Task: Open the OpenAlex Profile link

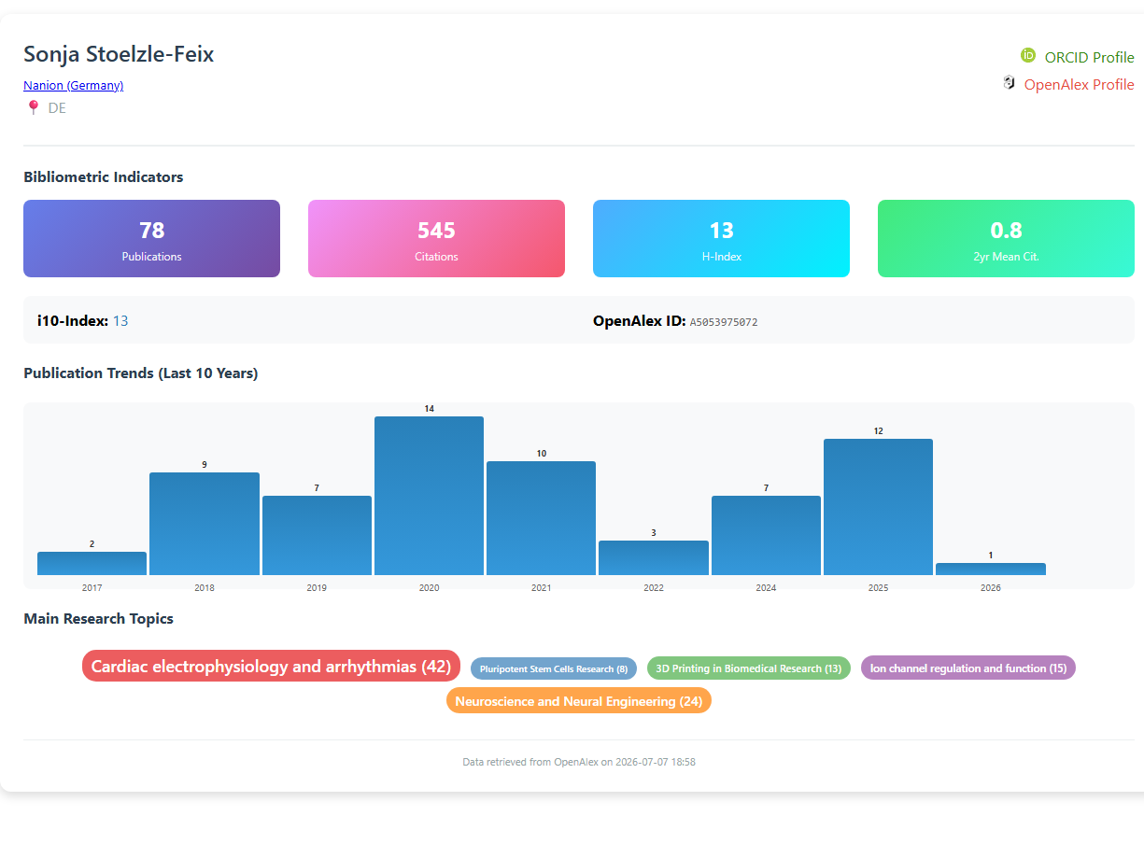Action: point(1079,84)
